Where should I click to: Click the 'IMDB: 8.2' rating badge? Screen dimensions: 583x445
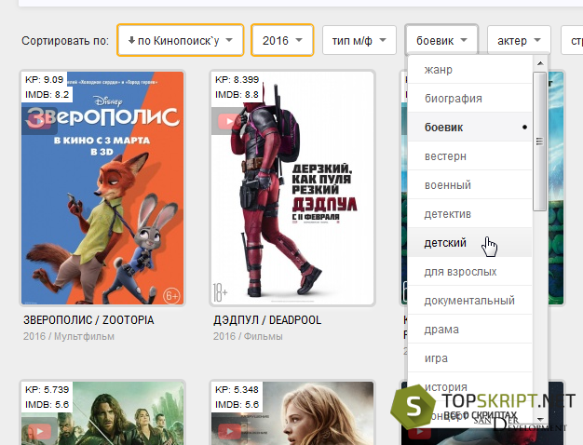click(47, 94)
